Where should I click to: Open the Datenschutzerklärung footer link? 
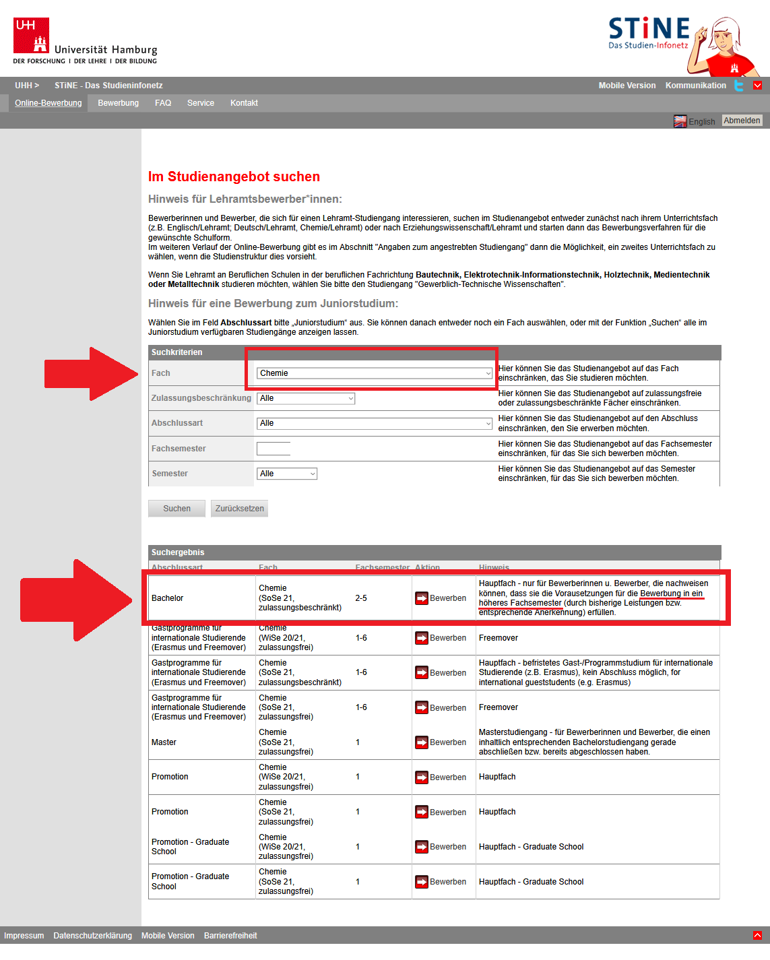93,936
